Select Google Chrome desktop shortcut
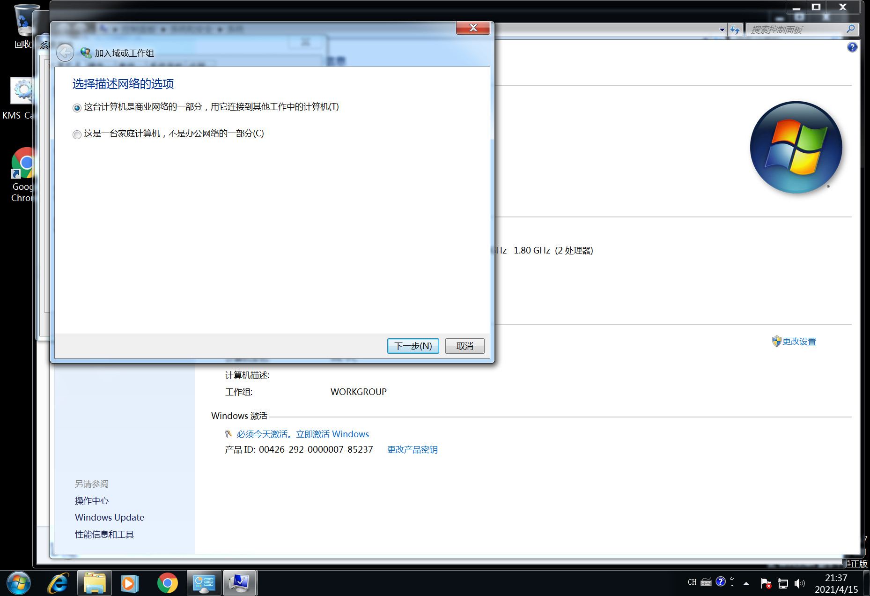Viewport: 870px width, 596px height. click(22, 174)
